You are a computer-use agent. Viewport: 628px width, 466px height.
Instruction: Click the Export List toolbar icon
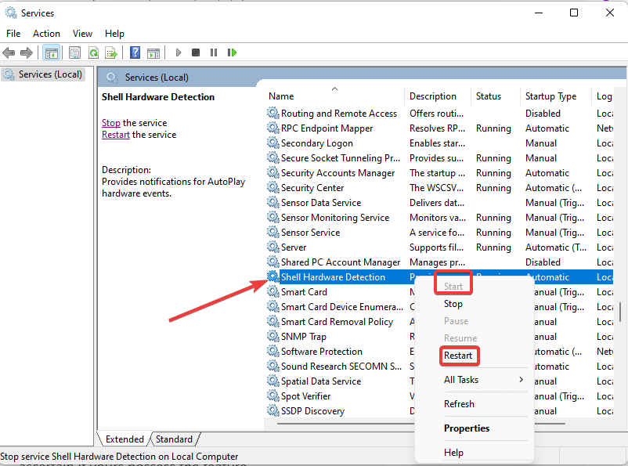(x=112, y=52)
